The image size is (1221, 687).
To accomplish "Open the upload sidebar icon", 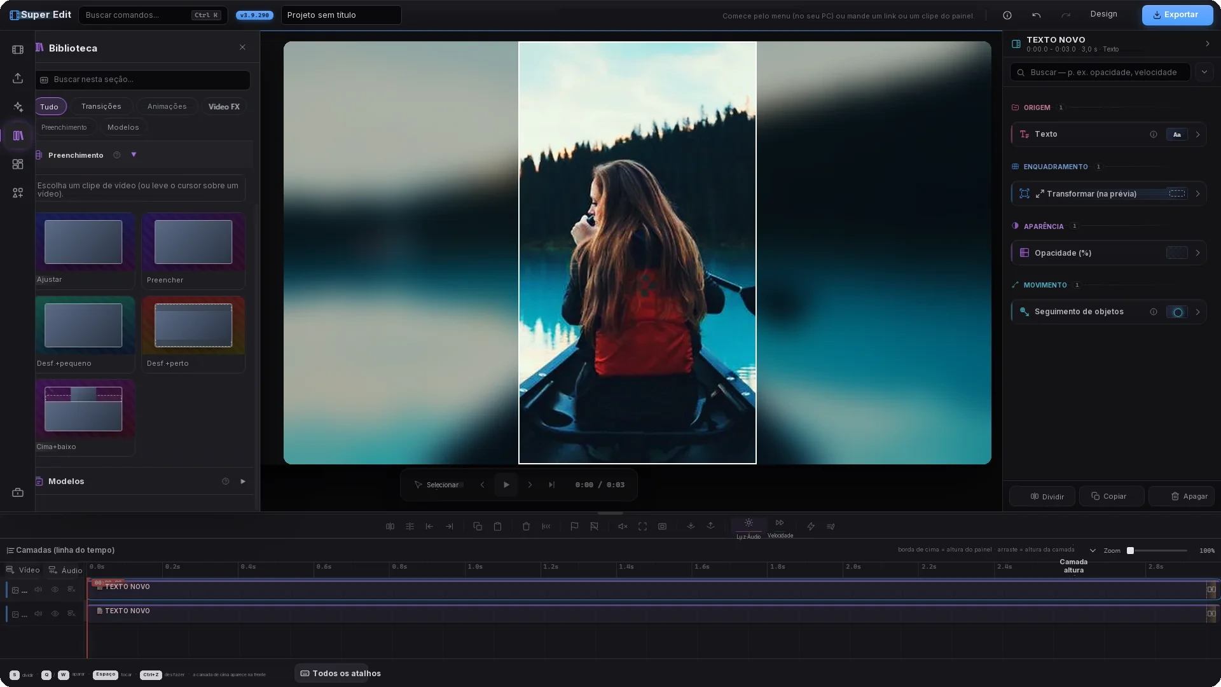I will (18, 78).
